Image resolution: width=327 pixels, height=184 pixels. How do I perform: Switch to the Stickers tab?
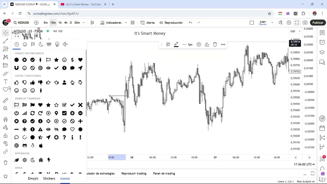[49, 178]
